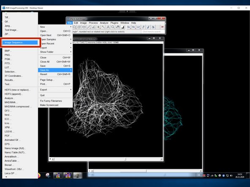This screenshot has height=187, width=250.
Task: Click Open in the File menu
Action: (x=55, y=31)
